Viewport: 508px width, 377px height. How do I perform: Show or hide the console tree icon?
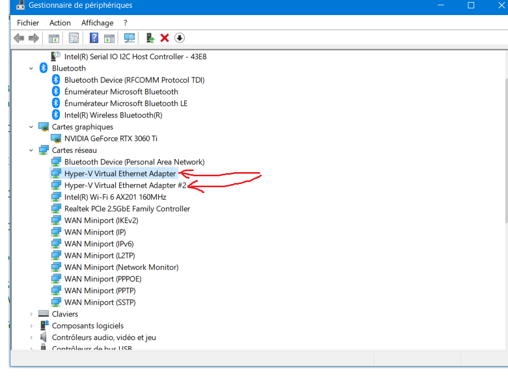(54, 38)
